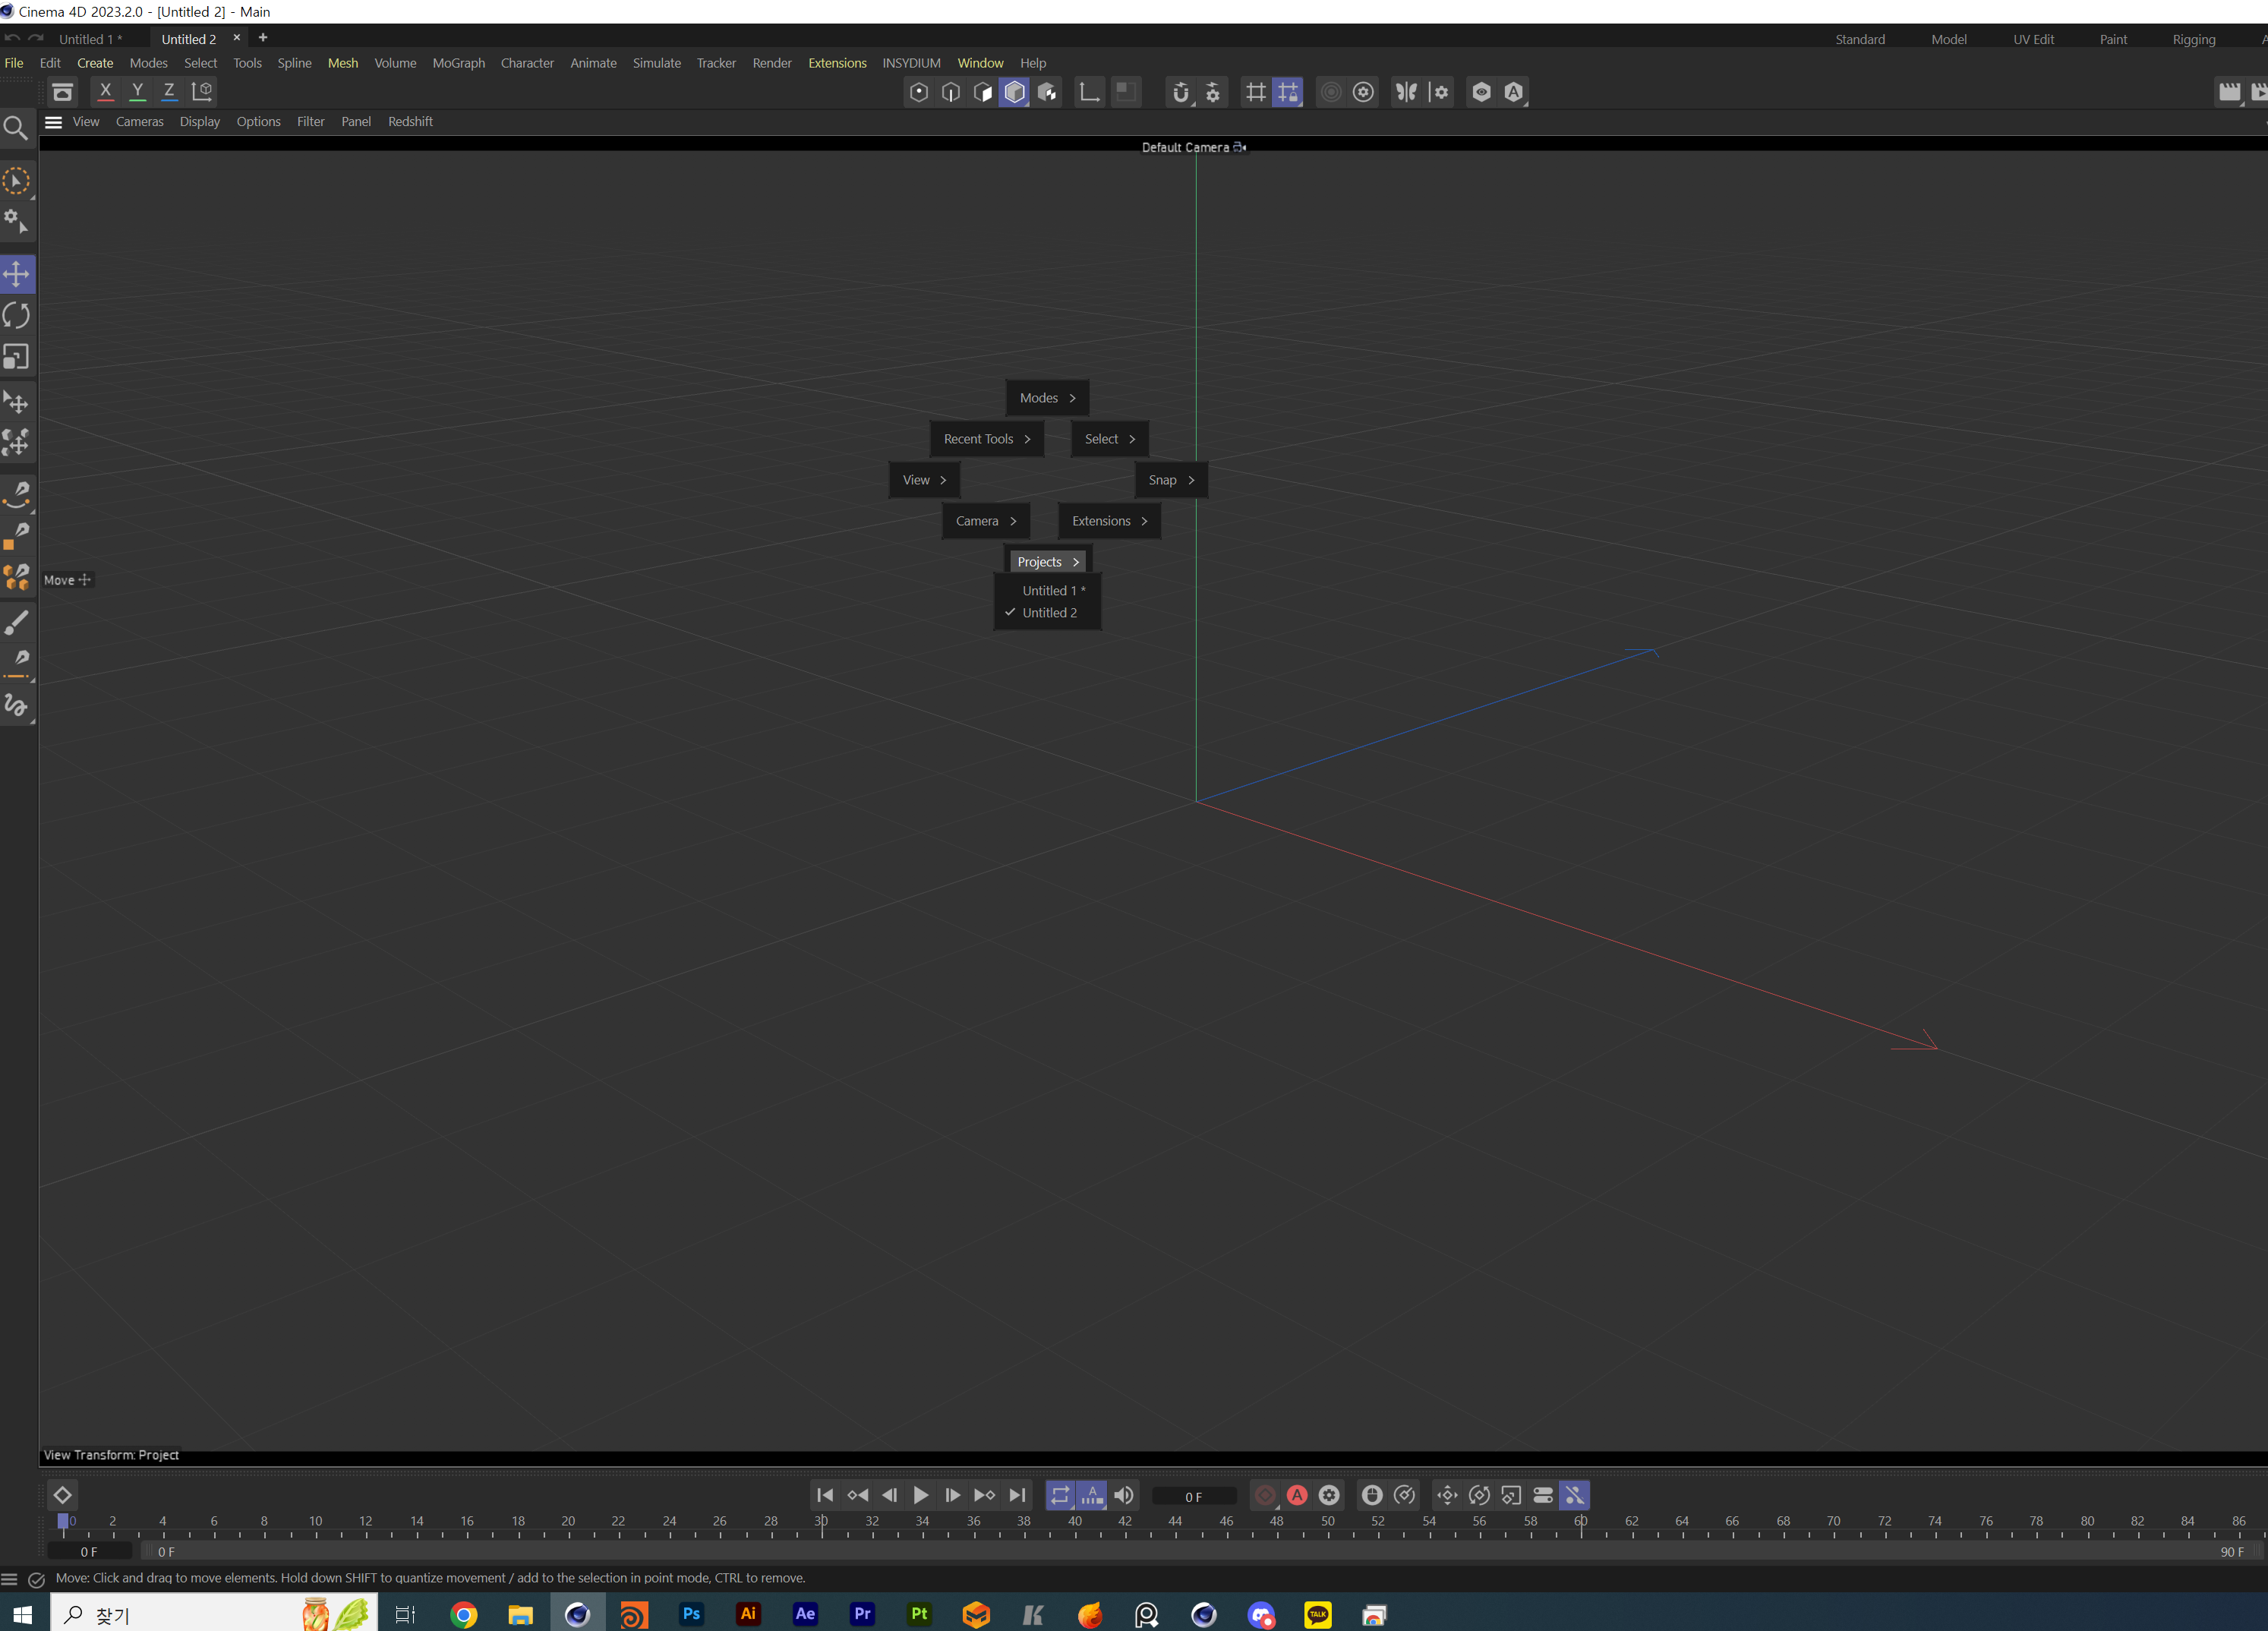This screenshot has height=1631, width=2268.
Task: Select the Move tool in left toolbar
Action: (17, 274)
